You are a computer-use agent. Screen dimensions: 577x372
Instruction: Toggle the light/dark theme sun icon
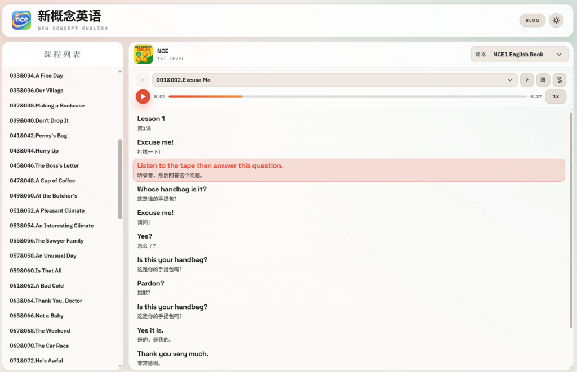coord(556,20)
